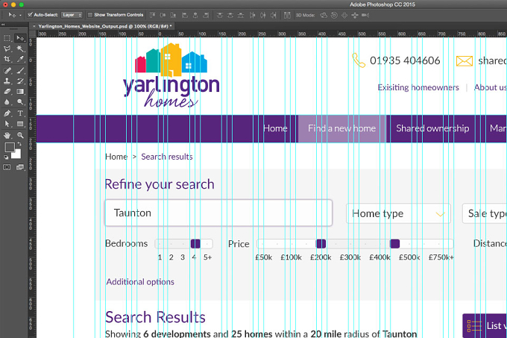Open the Move tool preset picker arrow
The height and width of the screenshot is (338, 507).
point(20,15)
